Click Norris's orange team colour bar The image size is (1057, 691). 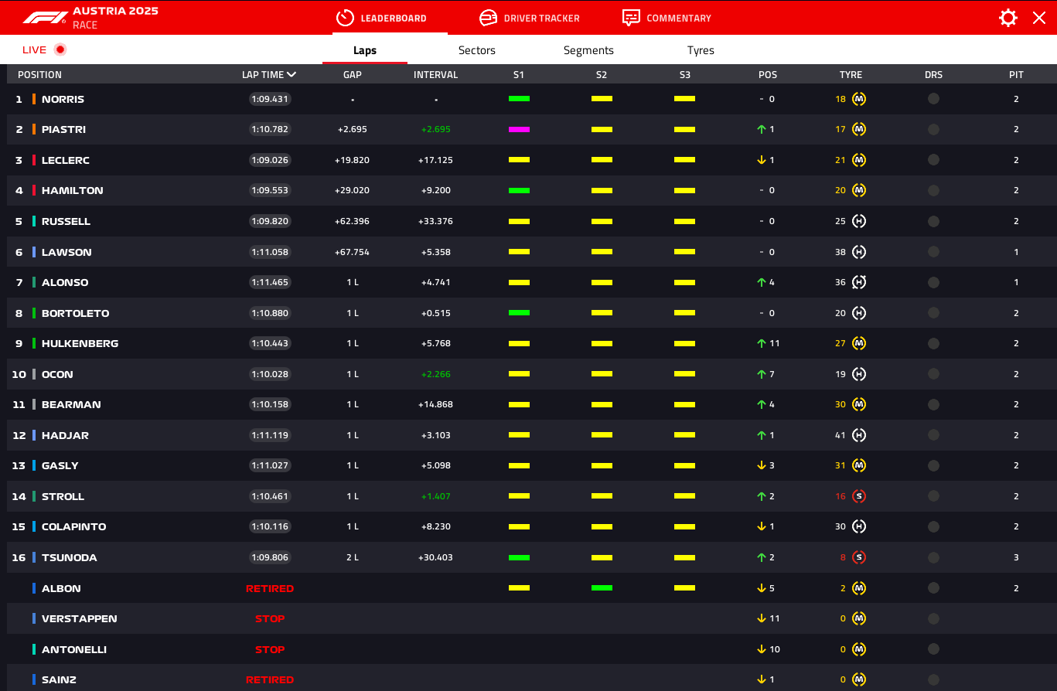click(x=34, y=99)
